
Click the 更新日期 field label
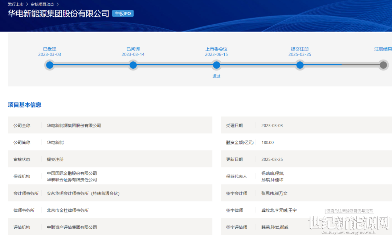coord(234,159)
